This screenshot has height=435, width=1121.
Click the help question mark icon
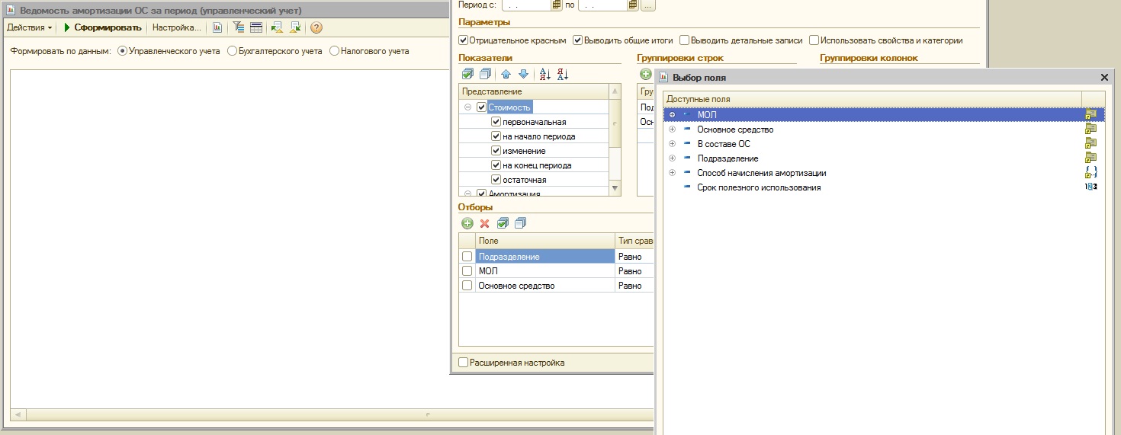coord(316,27)
